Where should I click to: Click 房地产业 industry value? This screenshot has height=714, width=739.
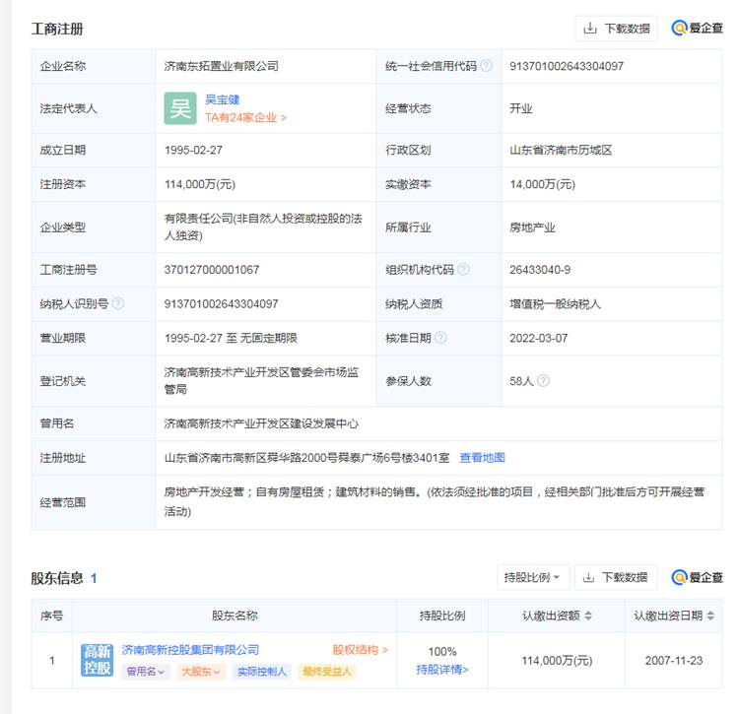[532, 227]
